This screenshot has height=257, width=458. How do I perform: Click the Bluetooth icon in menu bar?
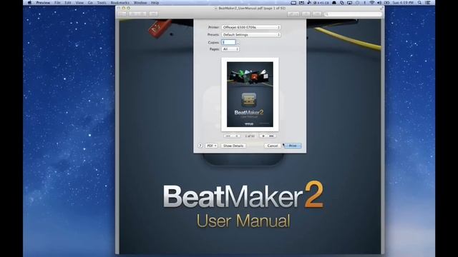pyautogui.click(x=364, y=3)
